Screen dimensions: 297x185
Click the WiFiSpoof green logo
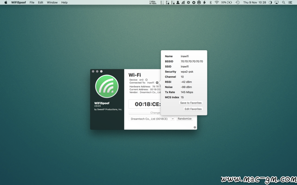[x=107, y=87]
